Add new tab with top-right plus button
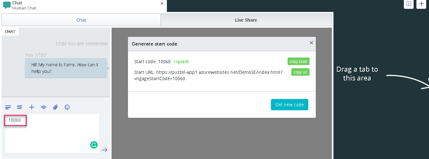Screen dimensions: 429x159 tap(421, 4)
